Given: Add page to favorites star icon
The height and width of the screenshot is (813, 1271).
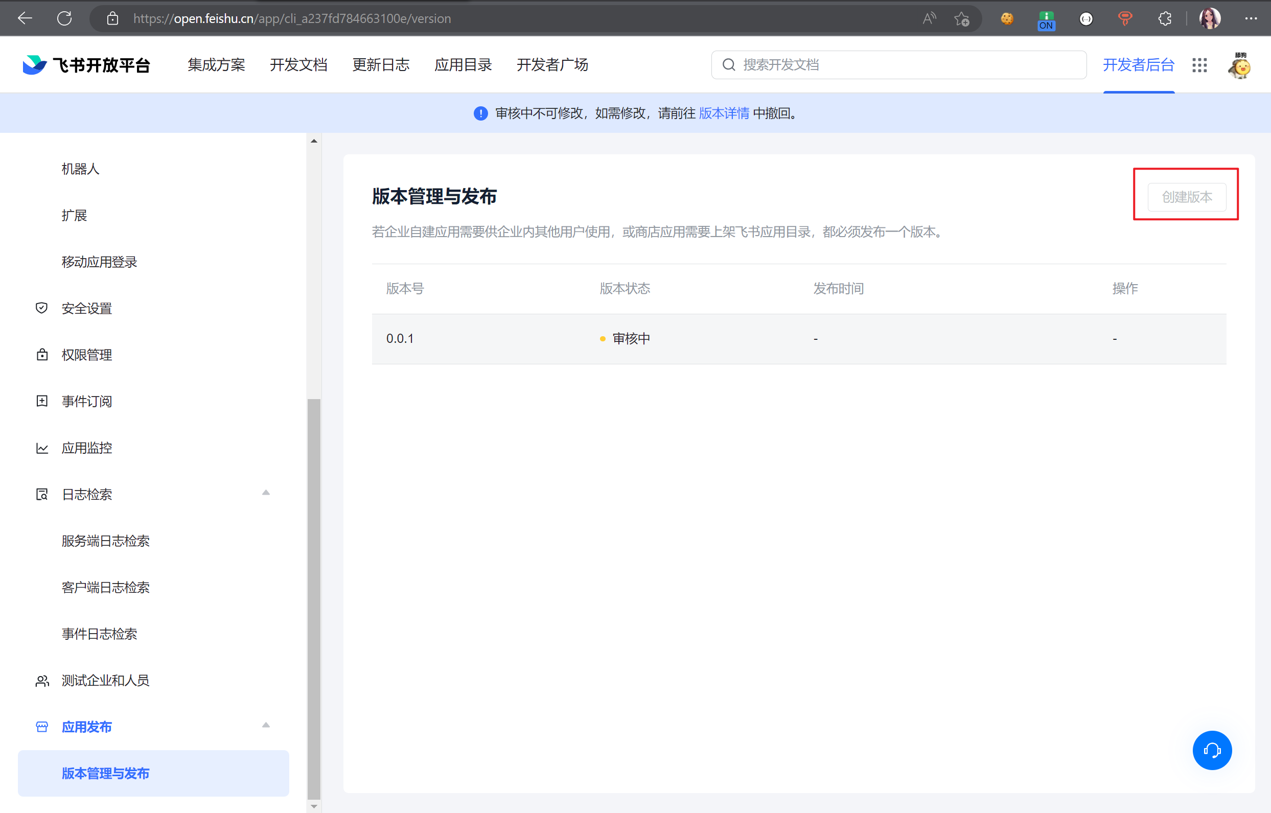Looking at the screenshot, I should tap(961, 19).
